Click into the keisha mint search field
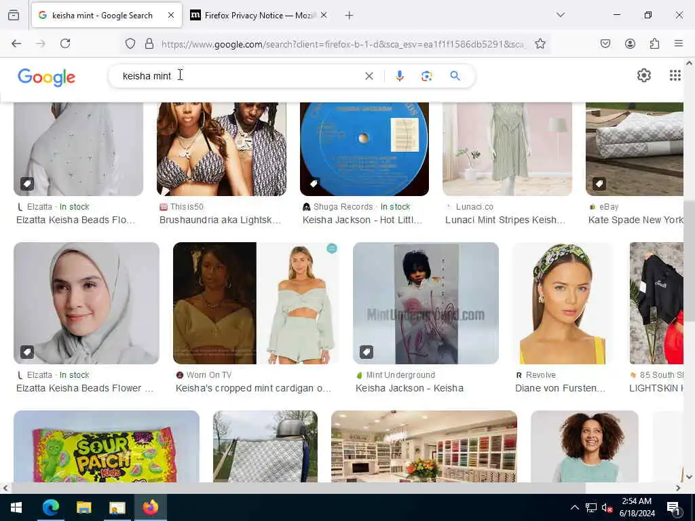695x521 pixels. pos(240,76)
